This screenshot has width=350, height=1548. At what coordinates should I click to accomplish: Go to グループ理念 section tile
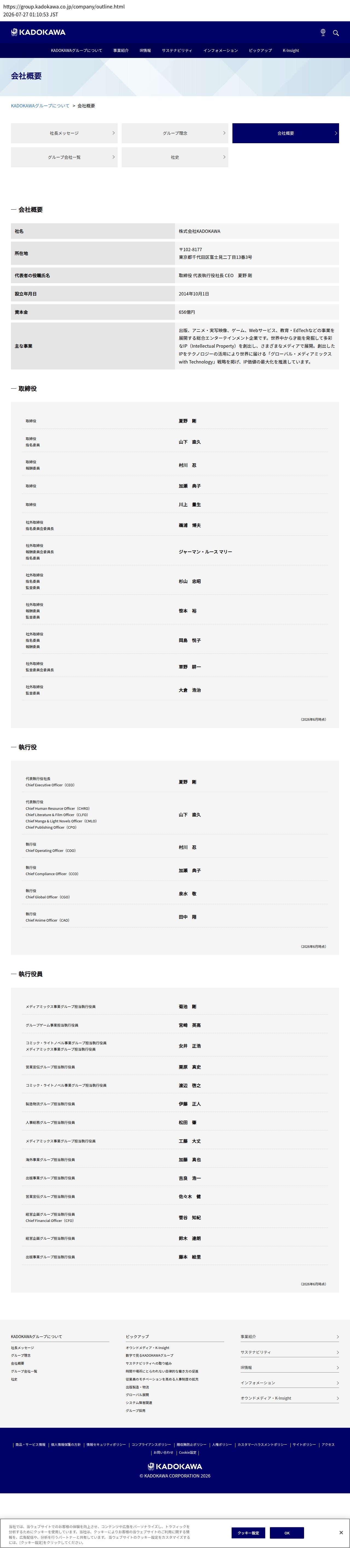tap(175, 133)
